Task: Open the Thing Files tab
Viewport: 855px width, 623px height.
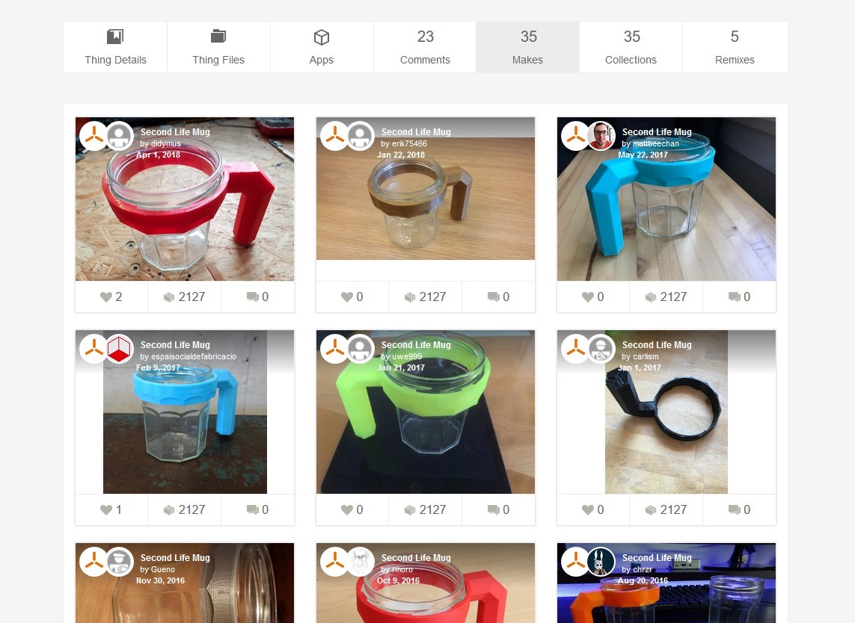Action: [218, 47]
